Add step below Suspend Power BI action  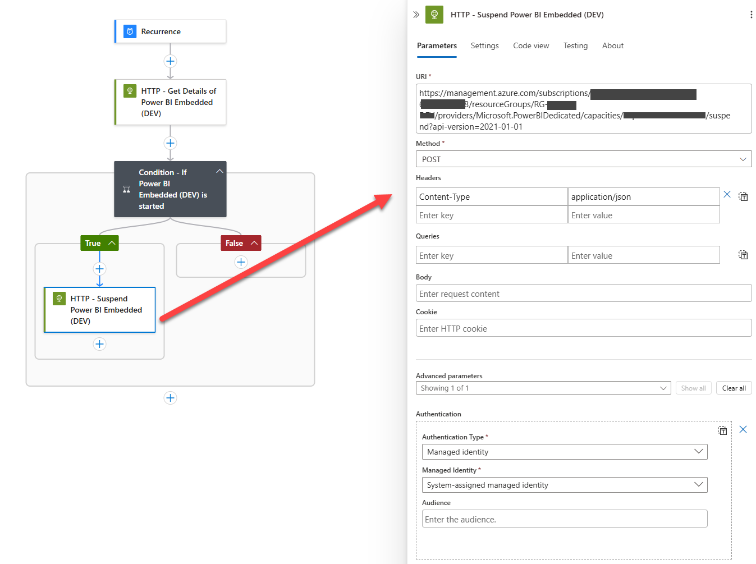tap(99, 344)
